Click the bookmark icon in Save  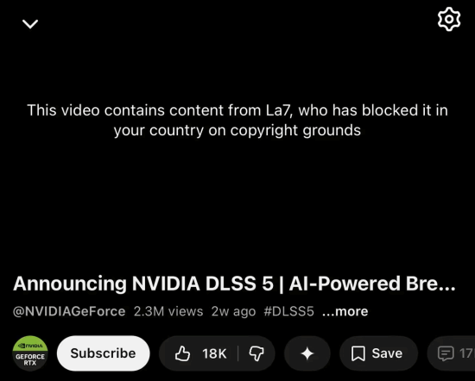(x=358, y=353)
